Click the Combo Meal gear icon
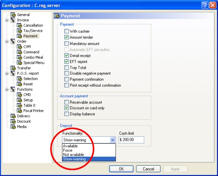 [x=19, y=57]
